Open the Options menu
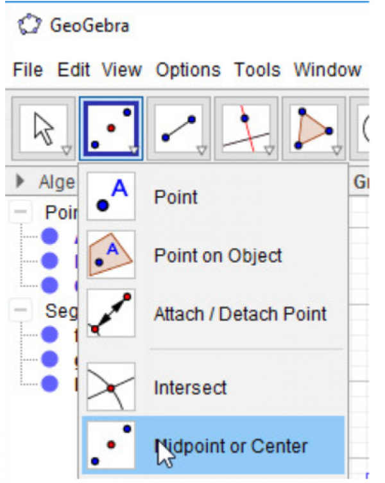This screenshot has height=483, width=385. click(x=188, y=69)
